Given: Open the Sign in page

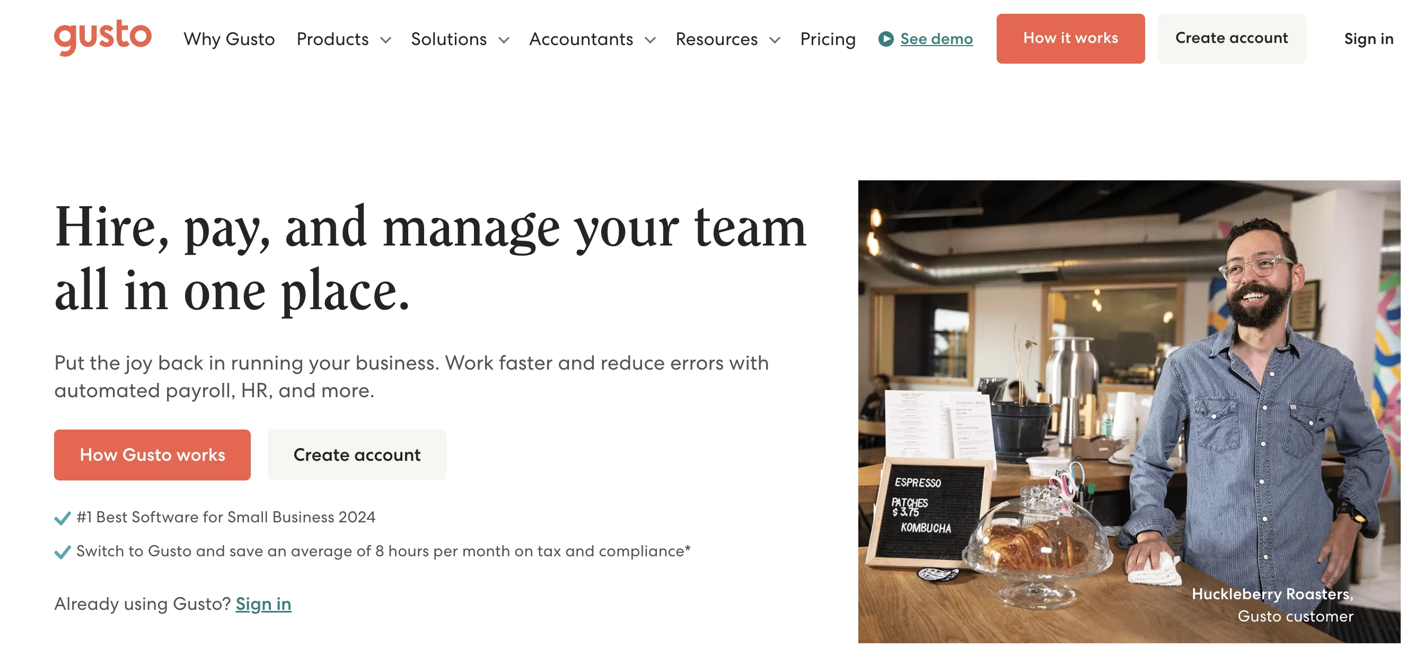Looking at the screenshot, I should pos(1368,38).
